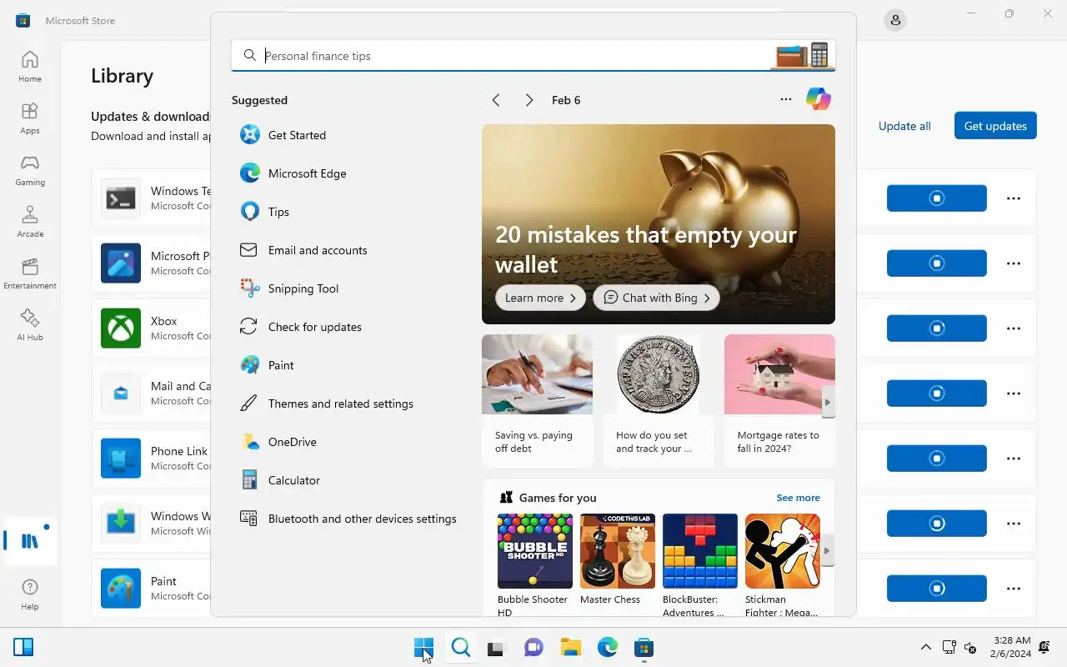Open Task View on taskbar
Image resolution: width=1067 pixels, height=667 pixels.
pos(497,648)
